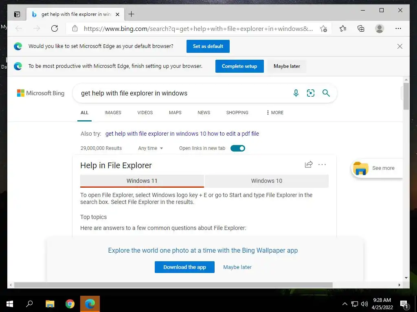Viewport: 417px width, 312px height.
Task: Open the volume speaker icon
Action: [364, 304]
